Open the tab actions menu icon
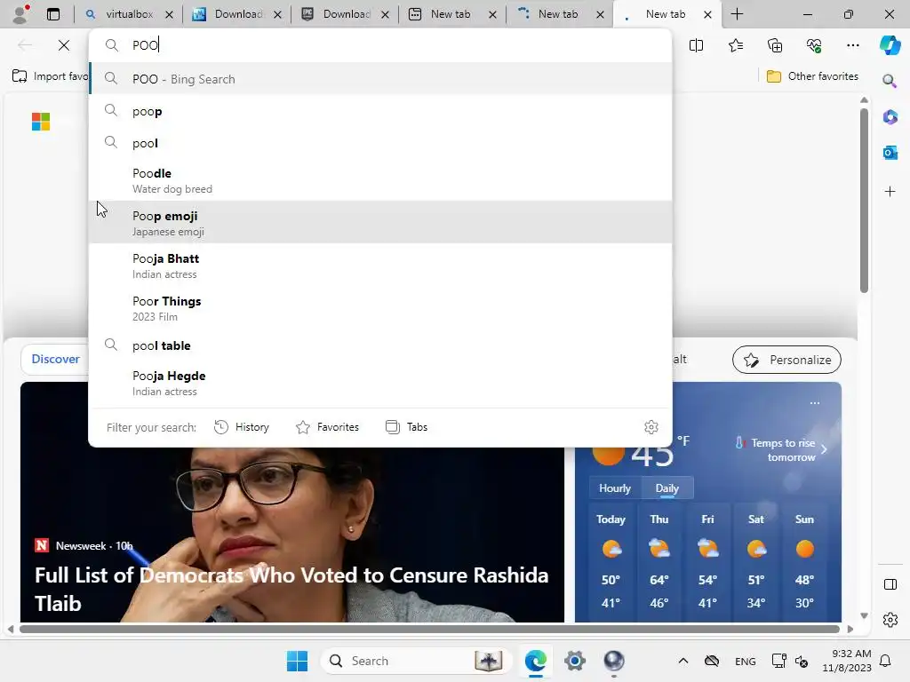 [52, 14]
